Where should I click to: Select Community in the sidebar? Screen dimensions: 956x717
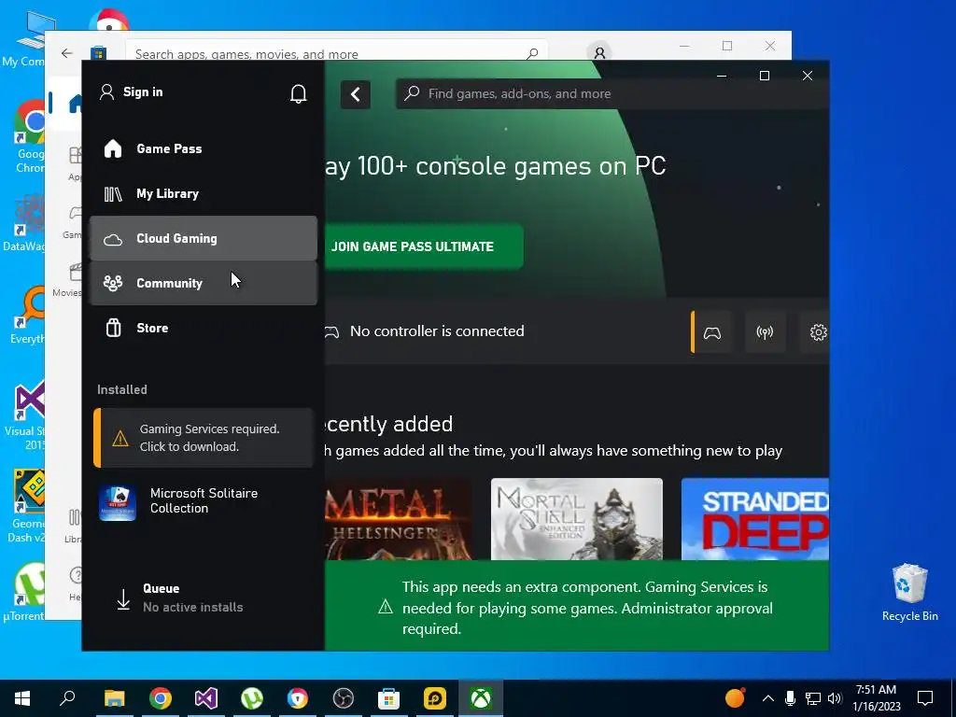[203, 283]
